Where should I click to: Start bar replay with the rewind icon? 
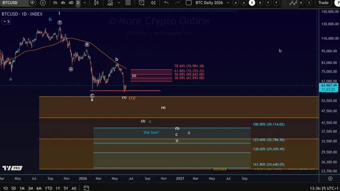pos(153,3)
